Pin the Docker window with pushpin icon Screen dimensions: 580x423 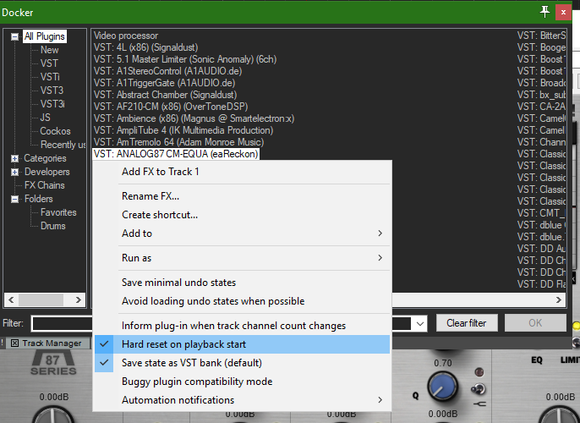[x=544, y=12]
